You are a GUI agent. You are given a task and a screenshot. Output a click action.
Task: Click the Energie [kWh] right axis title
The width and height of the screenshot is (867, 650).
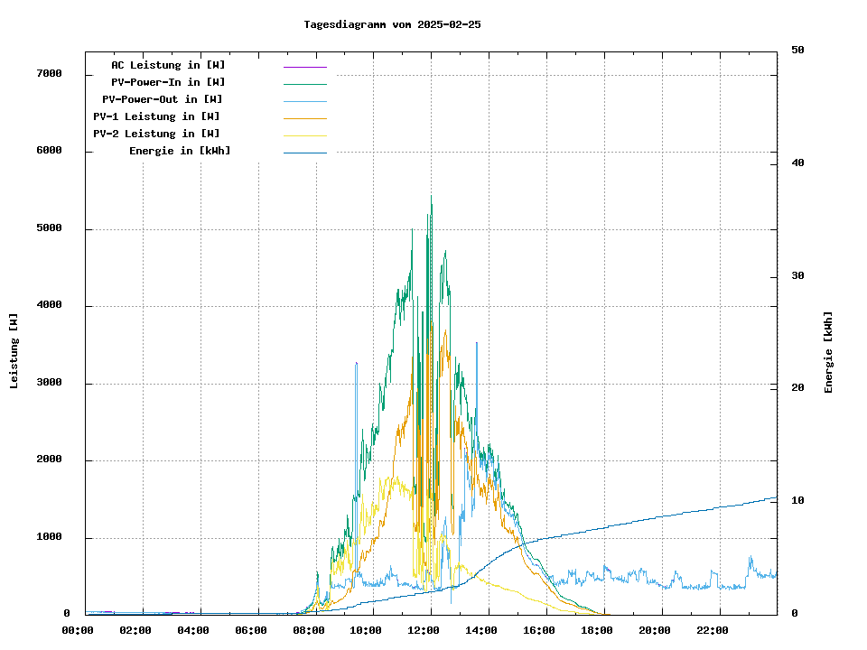(x=828, y=352)
